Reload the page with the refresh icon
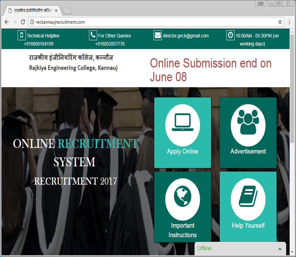 pyautogui.click(x=23, y=22)
